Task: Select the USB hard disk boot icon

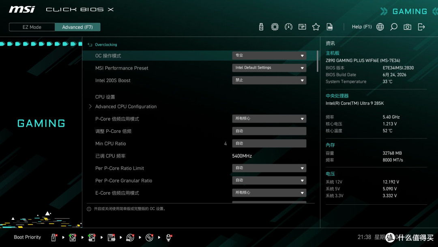Action: pyautogui.click(x=92, y=238)
